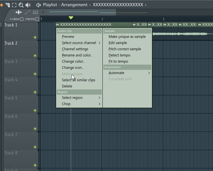Click bar 3 on the timeline ruler
213x171 pixels.
pyautogui.click(x=163, y=19)
